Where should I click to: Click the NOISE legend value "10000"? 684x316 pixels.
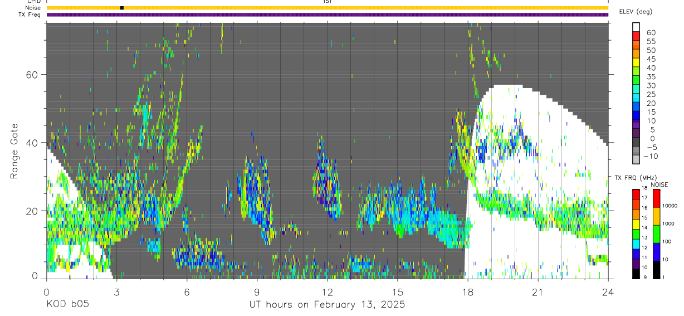pos(670,206)
